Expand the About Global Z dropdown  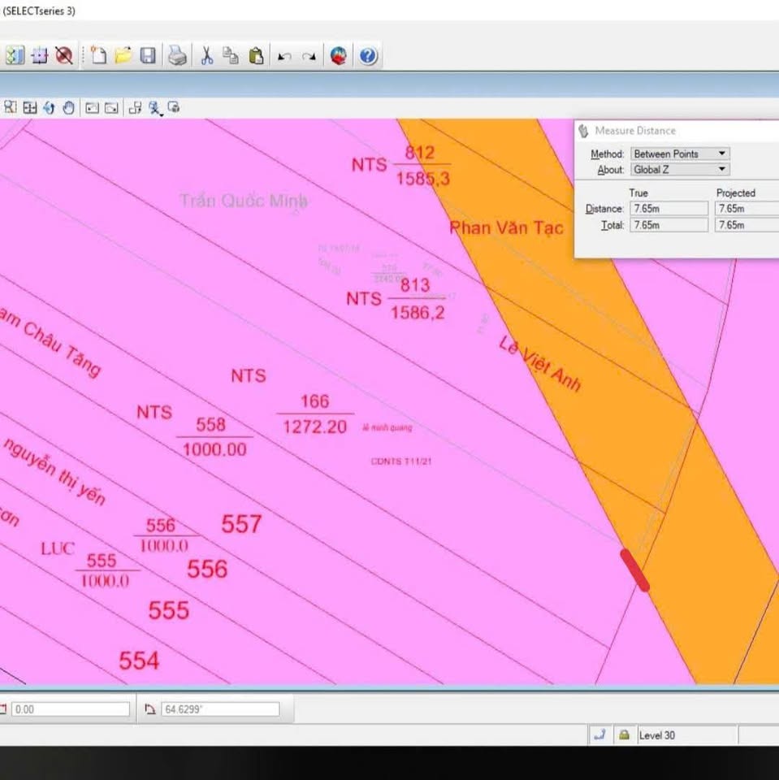tap(680, 170)
